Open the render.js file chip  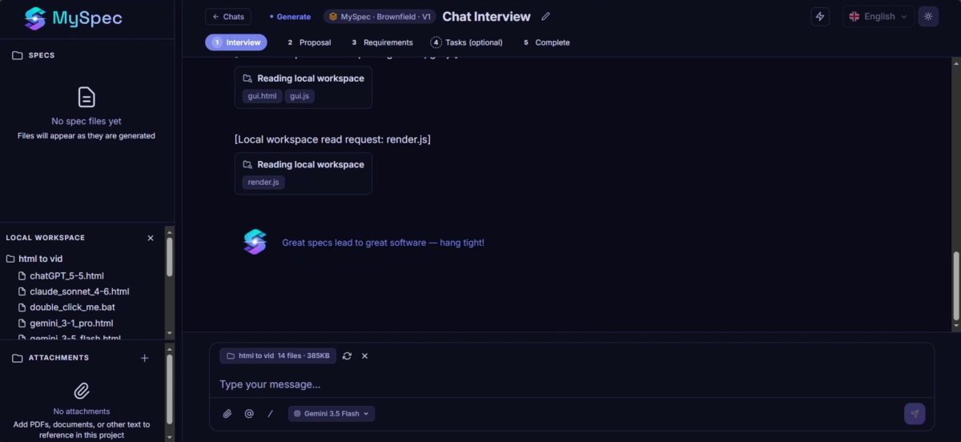263,182
